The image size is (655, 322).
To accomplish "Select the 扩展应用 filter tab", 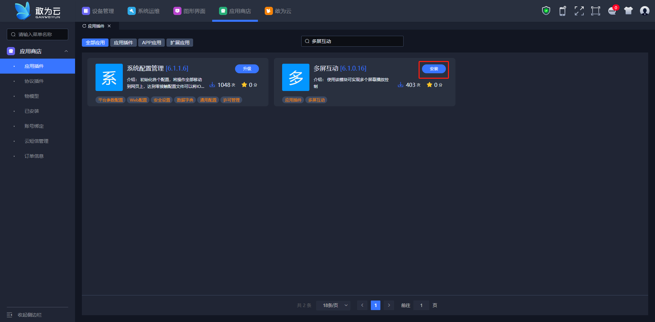I will tap(180, 43).
